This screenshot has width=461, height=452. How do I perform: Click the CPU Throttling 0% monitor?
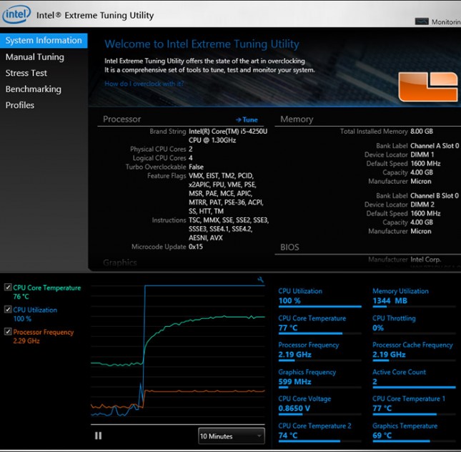pyautogui.click(x=414, y=325)
